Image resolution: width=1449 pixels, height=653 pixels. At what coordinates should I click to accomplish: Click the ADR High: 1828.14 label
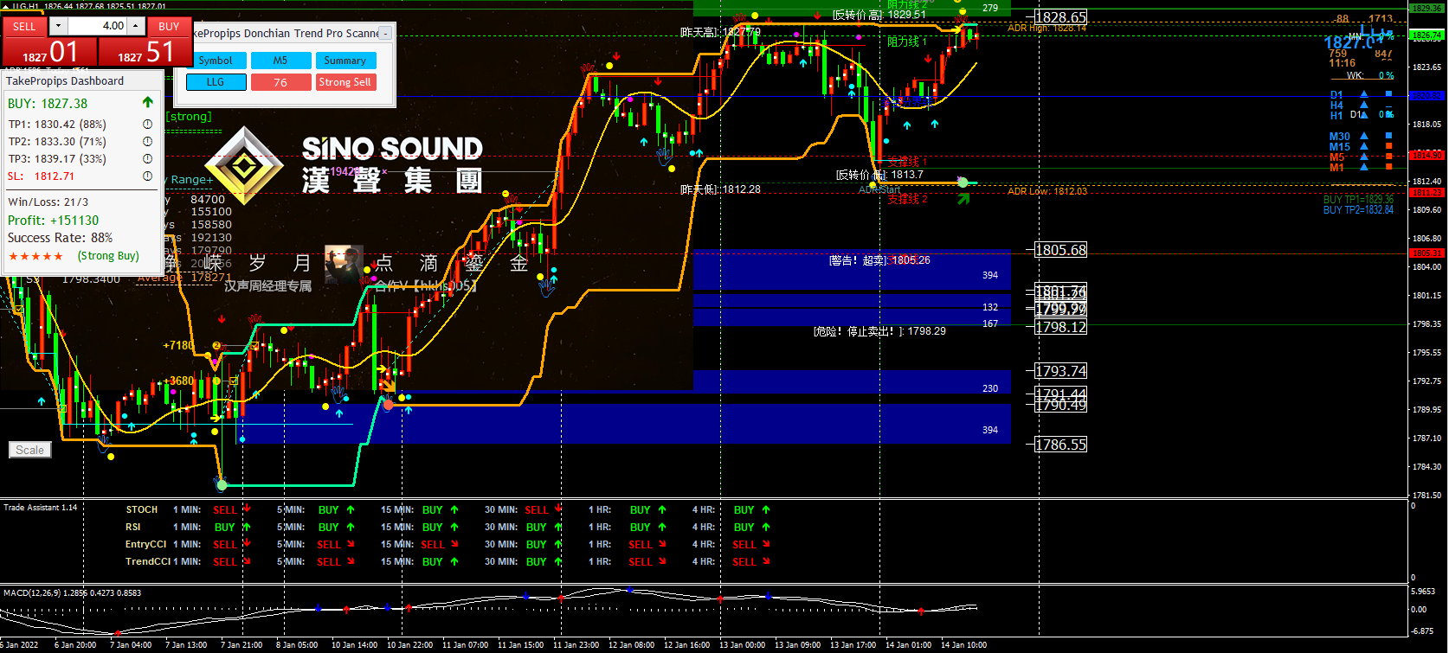1047,29
